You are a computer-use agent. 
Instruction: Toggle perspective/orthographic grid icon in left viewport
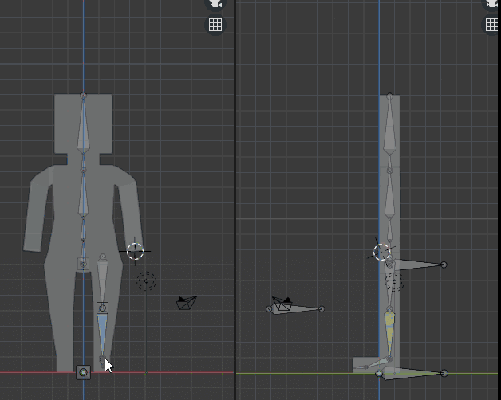[215, 25]
